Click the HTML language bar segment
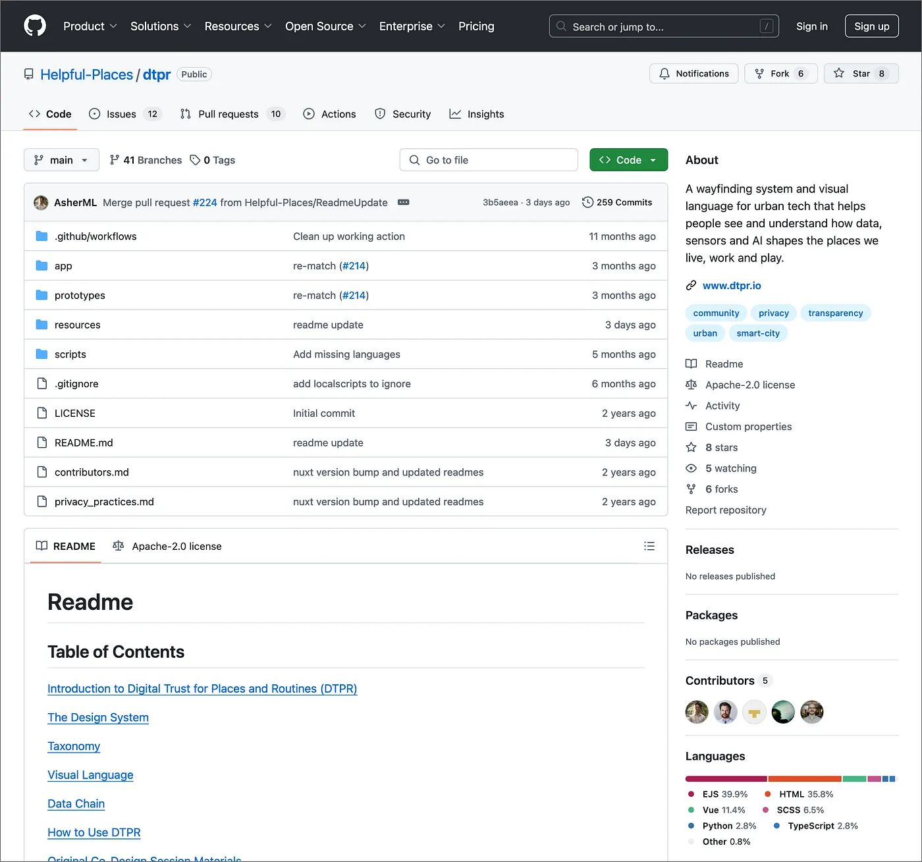Image resolution: width=922 pixels, height=862 pixels. click(x=805, y=779)
